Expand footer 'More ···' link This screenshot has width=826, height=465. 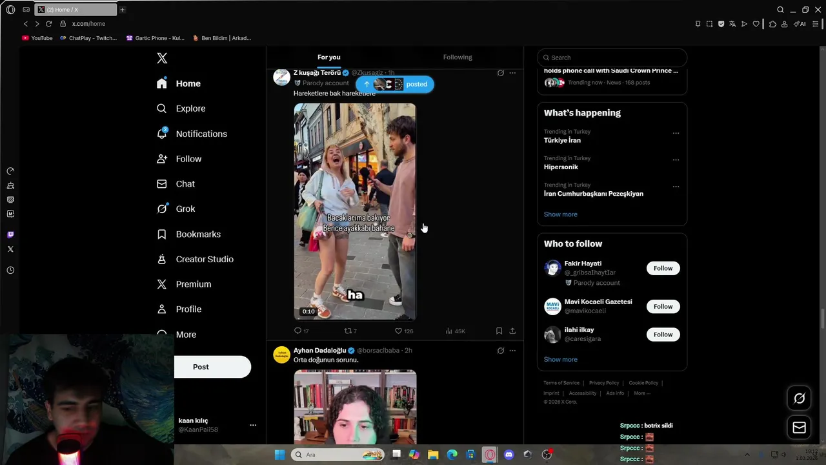tap(642, 393)
